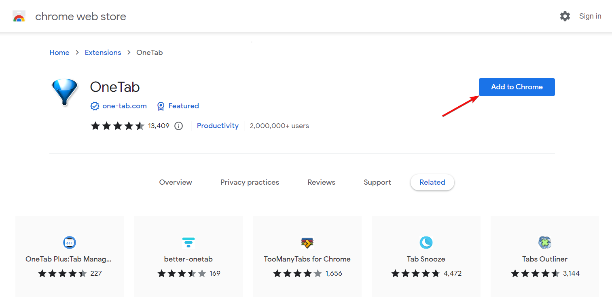Switch to the Support tab
The image size is (612, 306).
pos(377,182)
